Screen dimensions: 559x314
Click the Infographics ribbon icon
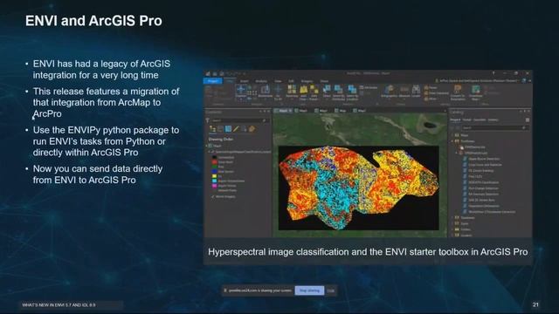tap(389, 91)
